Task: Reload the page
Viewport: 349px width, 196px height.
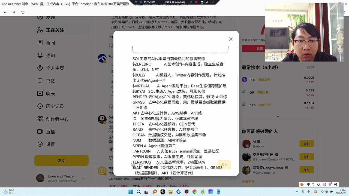Action: (x=23, y=12)
